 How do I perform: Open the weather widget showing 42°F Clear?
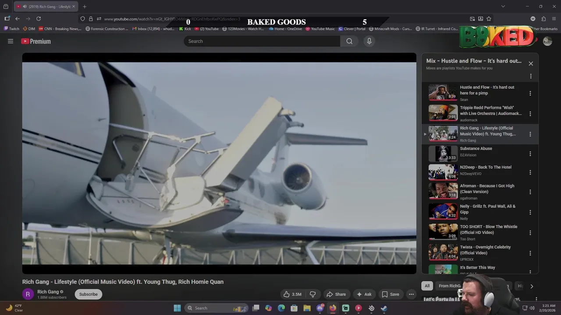point(14,308)
